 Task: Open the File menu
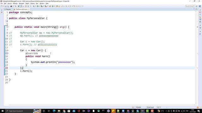(x=2, y=3)
